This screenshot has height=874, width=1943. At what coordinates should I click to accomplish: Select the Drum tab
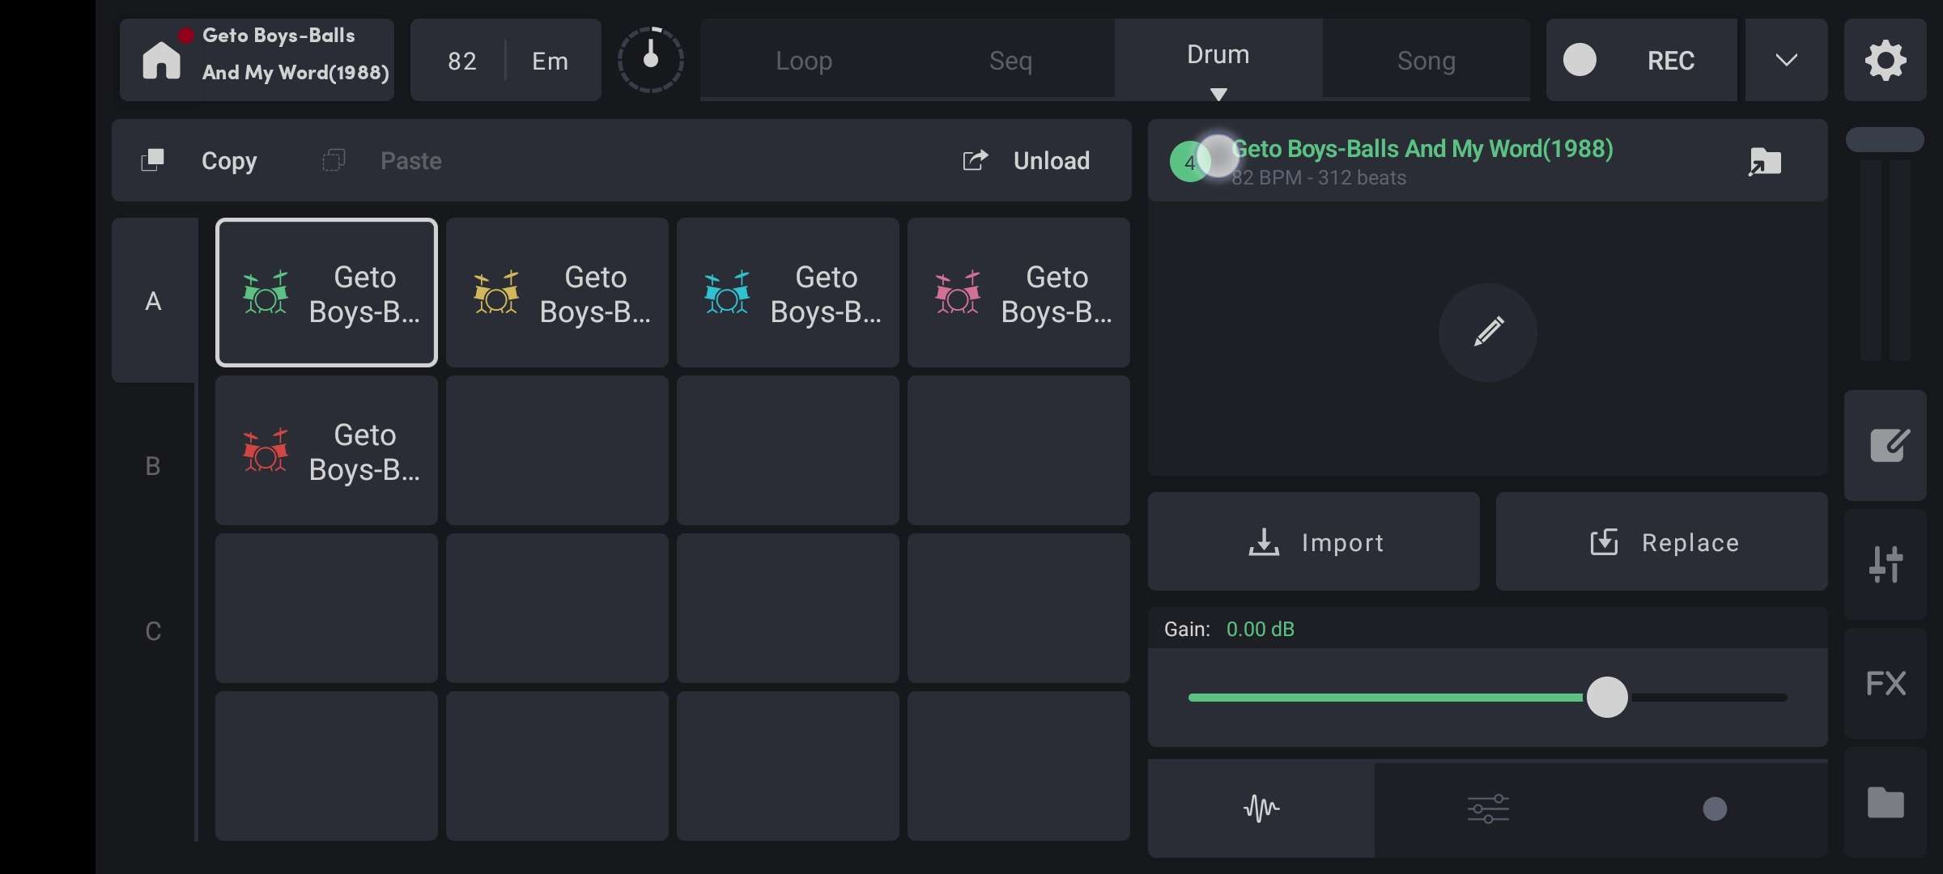click(x=1218, y=59)
